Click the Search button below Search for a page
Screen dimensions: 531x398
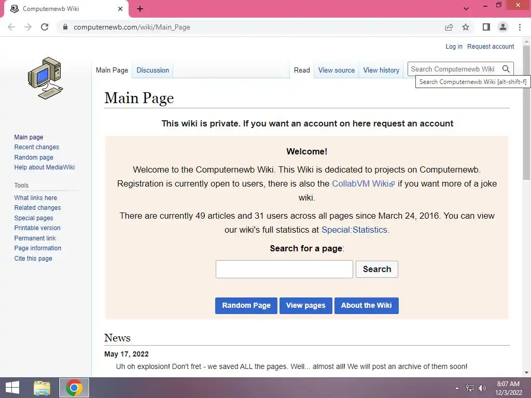tap(377, 269)
